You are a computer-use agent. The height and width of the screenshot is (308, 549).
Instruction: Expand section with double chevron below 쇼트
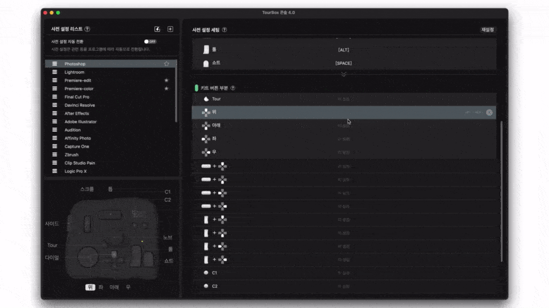(344, 74)
